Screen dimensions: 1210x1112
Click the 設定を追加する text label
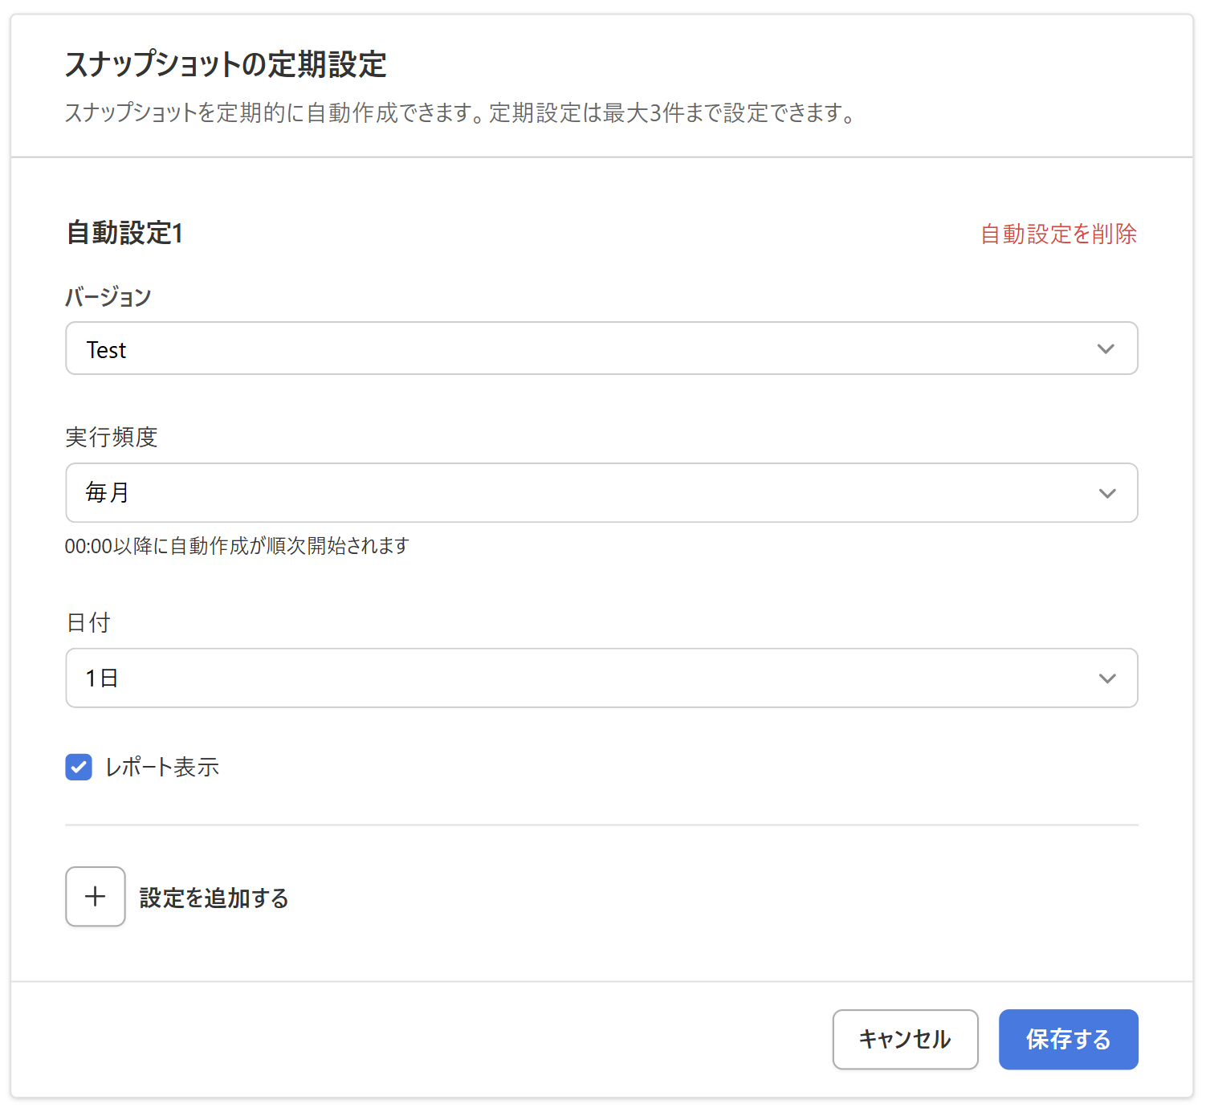click(214, 898)
